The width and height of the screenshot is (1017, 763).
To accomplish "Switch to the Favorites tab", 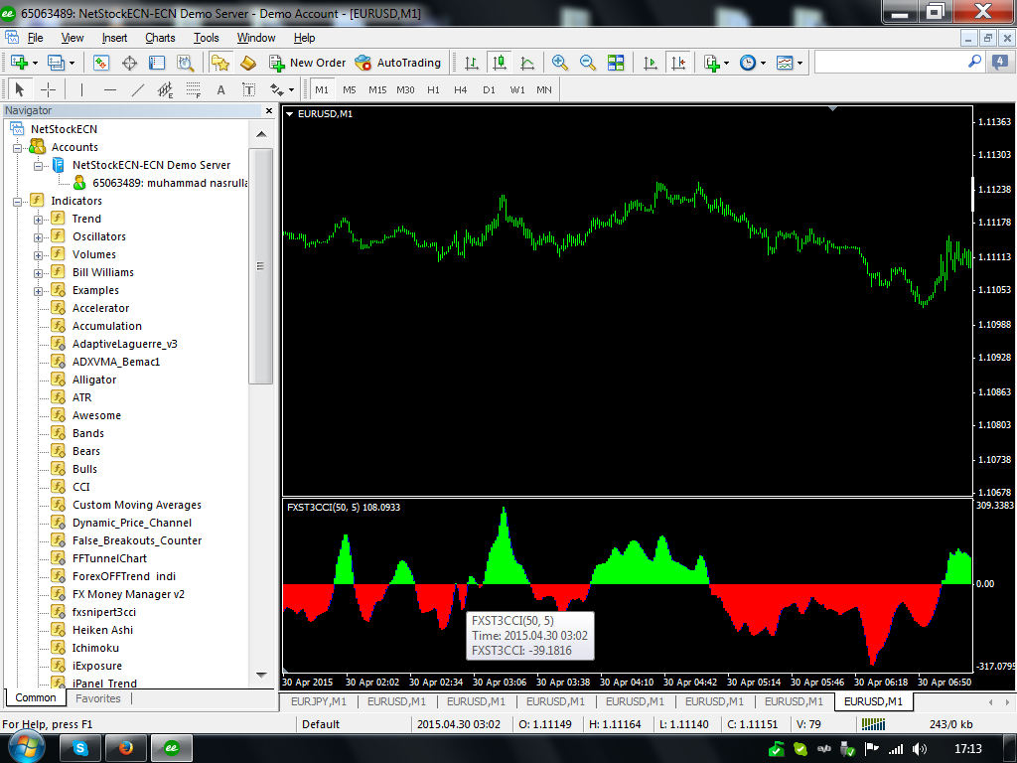I will (98, 698).
